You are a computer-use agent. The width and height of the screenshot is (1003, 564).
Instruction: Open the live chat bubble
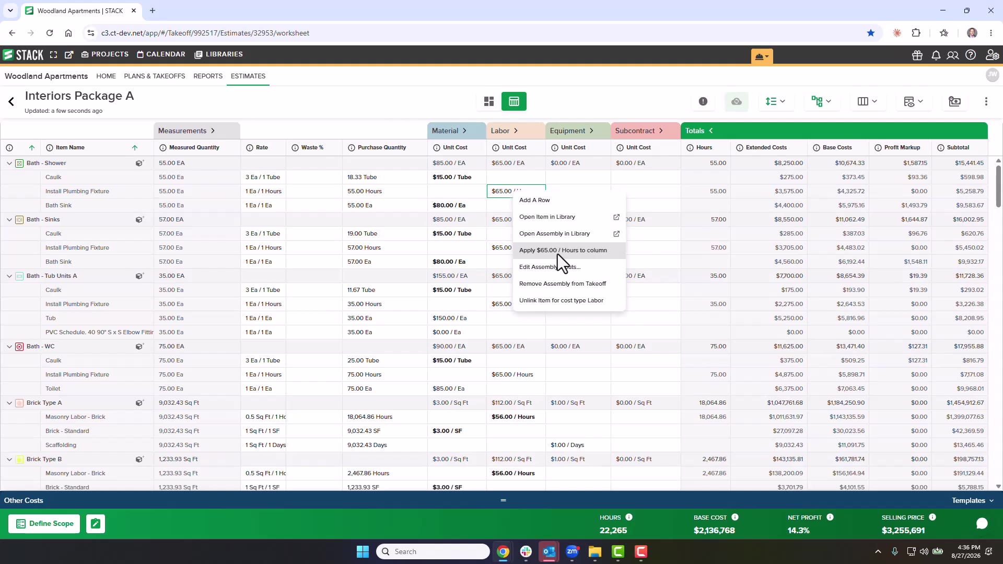click(982, 523)
